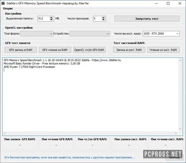Click Пик чтения сист. RAM value

(166, 145)
